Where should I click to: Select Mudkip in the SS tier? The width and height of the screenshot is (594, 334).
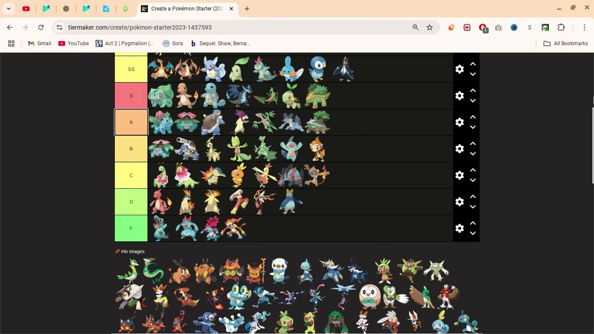coord(291,69)
